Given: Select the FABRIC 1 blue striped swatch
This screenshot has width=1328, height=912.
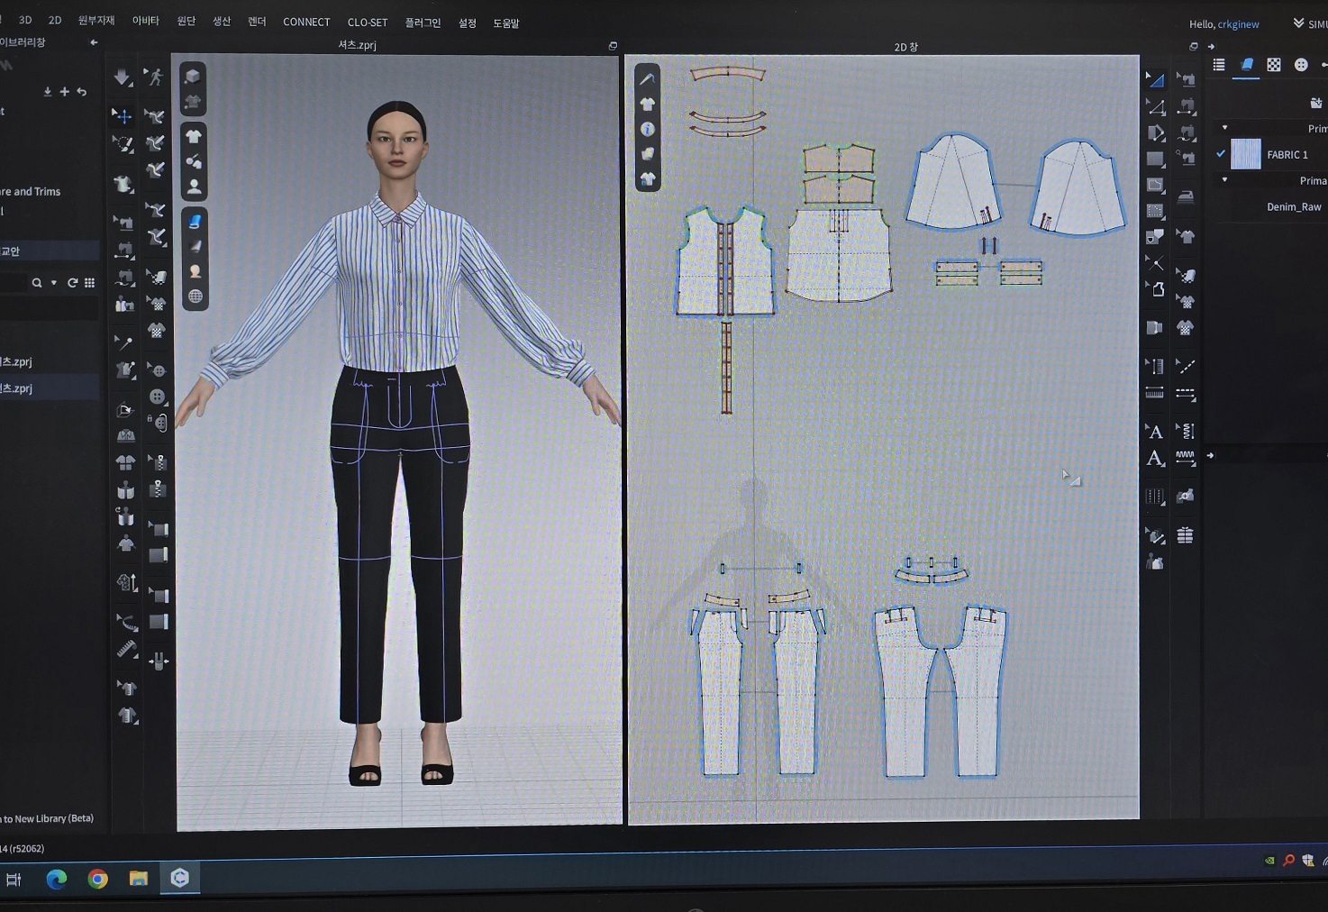Looking at the screenshot, I should point(1245,154).
